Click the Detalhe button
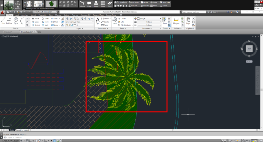The height and width of the screenshot is (142, 263). [x=144, y=2]
